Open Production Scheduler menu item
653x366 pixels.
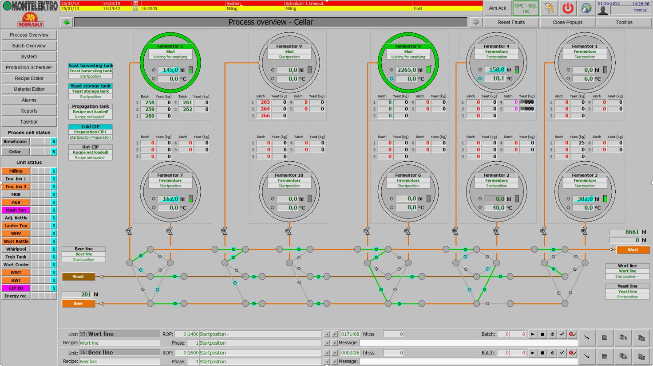click(29, 67)
